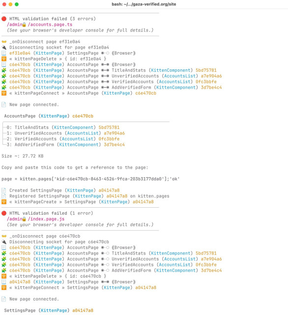288x315 pixels.
Task: Click the text 'Disconnecting socket for page c6e470cb'
Action: (x=59, y=242)
